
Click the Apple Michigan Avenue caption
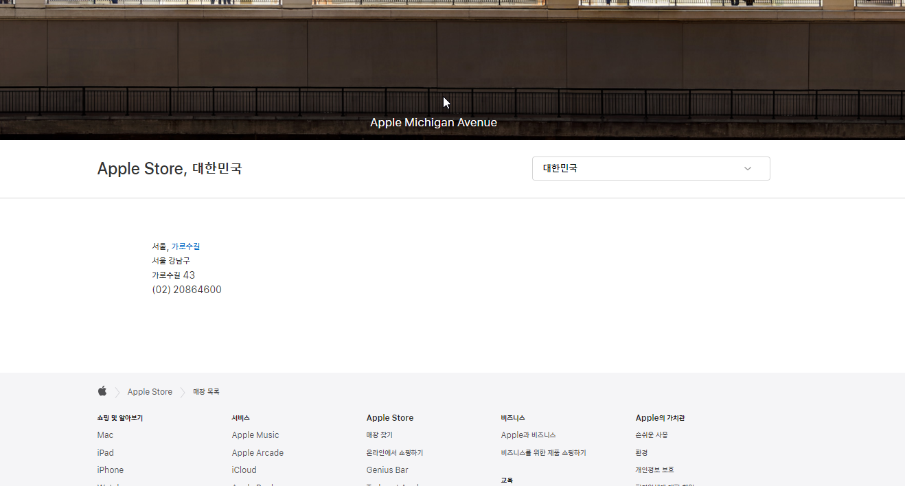click(433, 123)
